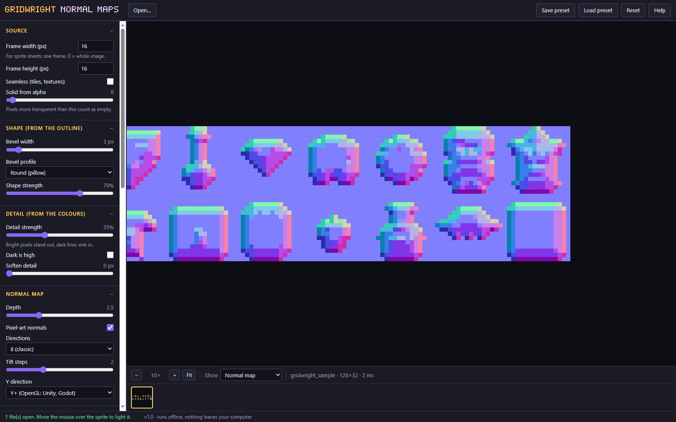Zoom out with the minus button

point(136,375)
